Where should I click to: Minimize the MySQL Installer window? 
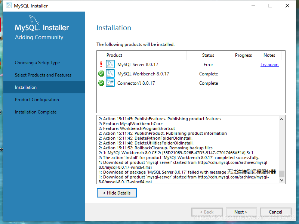(253, 6)
